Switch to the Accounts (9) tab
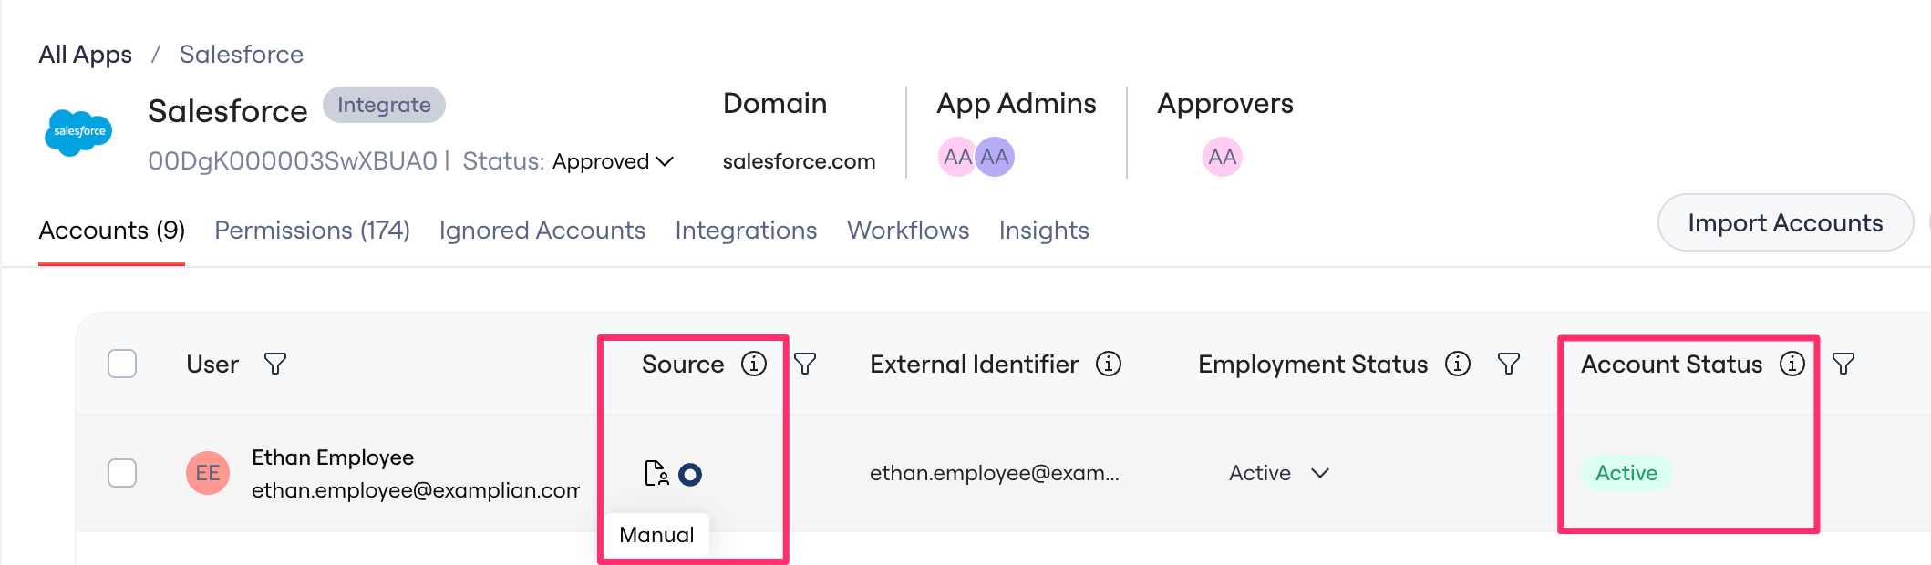 [112, 231]
